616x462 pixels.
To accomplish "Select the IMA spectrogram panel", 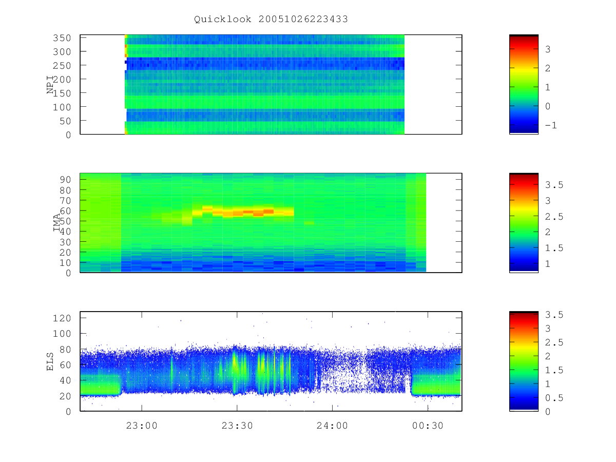I will pyautogui.click(x=271, y=223).
